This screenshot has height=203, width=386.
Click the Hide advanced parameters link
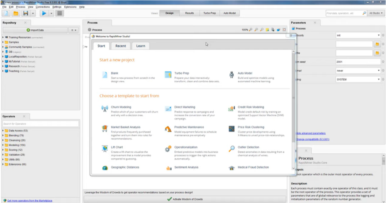pos(311,133)
